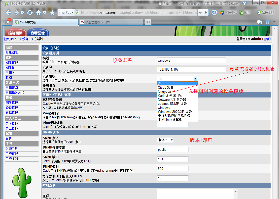
Task: Switch to 被遗忘的枫 - 门户 tab
Action: click(111, 22)
